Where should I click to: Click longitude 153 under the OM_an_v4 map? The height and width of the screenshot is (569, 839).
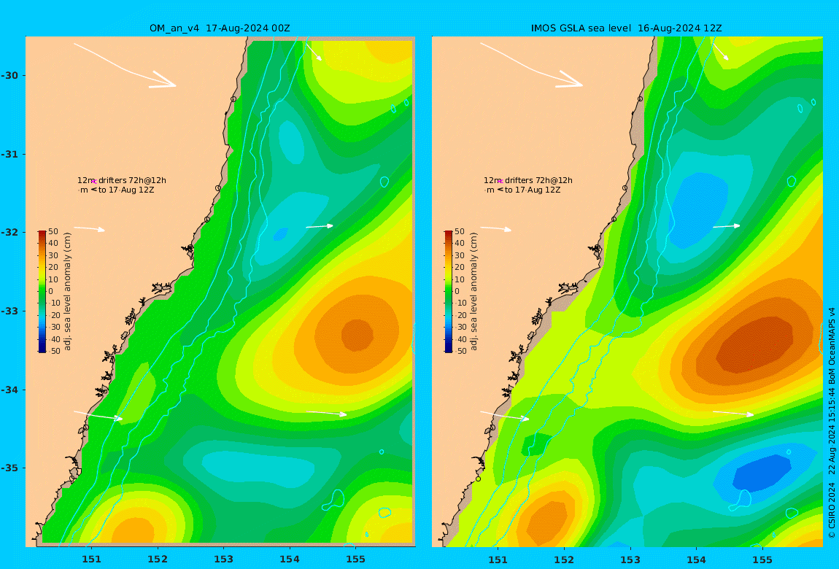point(224,560)
